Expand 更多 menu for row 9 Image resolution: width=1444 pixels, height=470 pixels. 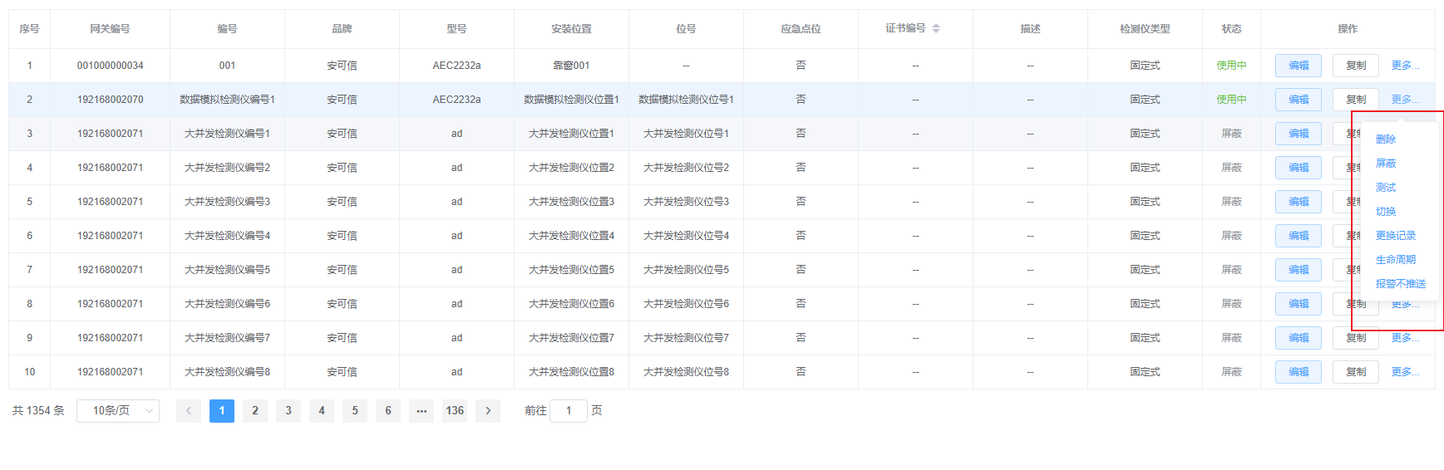[x=1405, y=338]
